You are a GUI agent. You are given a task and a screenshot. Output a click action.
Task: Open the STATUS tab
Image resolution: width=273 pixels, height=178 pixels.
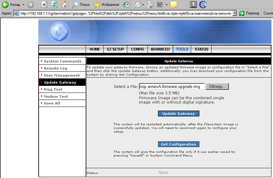pyautogui.click(x=201, y=49)
